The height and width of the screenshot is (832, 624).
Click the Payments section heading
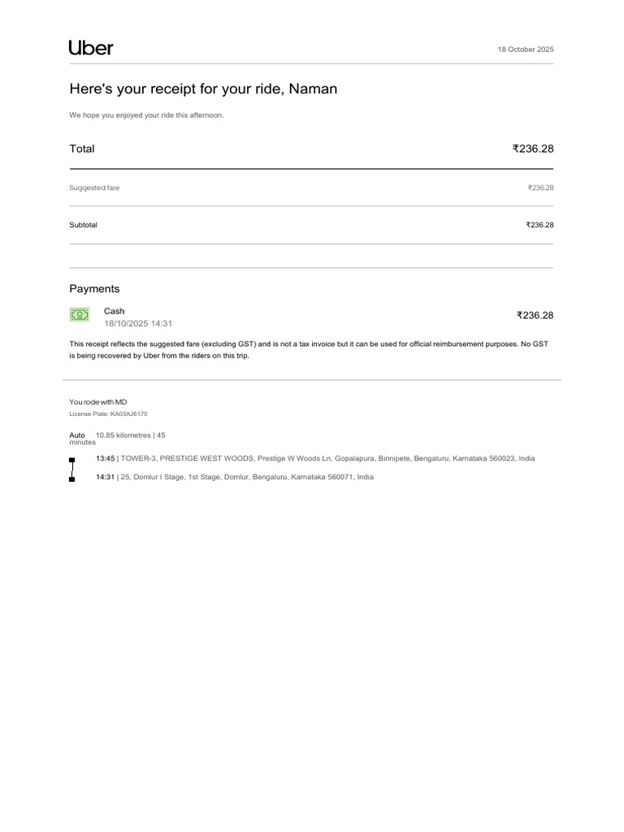[94, 288]
